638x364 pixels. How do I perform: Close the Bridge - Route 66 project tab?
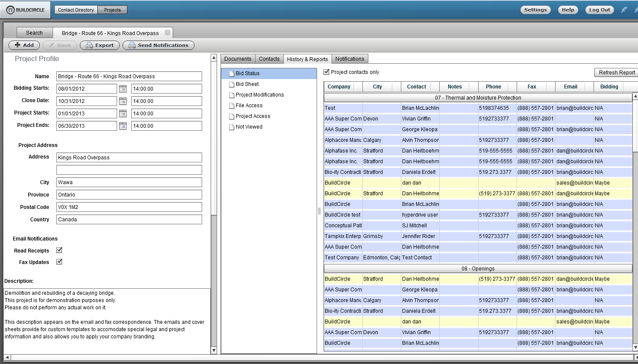point(168,32)
